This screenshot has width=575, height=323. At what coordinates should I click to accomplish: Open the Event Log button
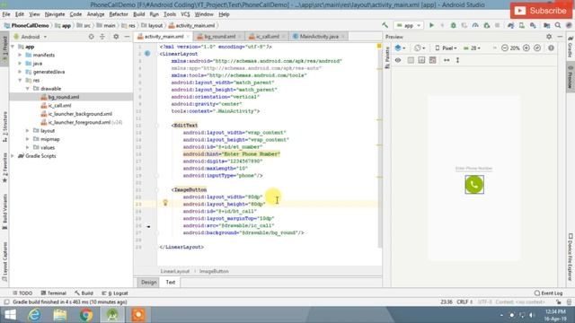[548, 293]
